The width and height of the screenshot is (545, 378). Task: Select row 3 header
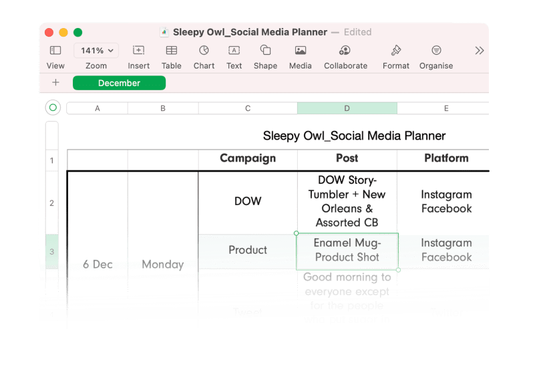click(52, 252)
